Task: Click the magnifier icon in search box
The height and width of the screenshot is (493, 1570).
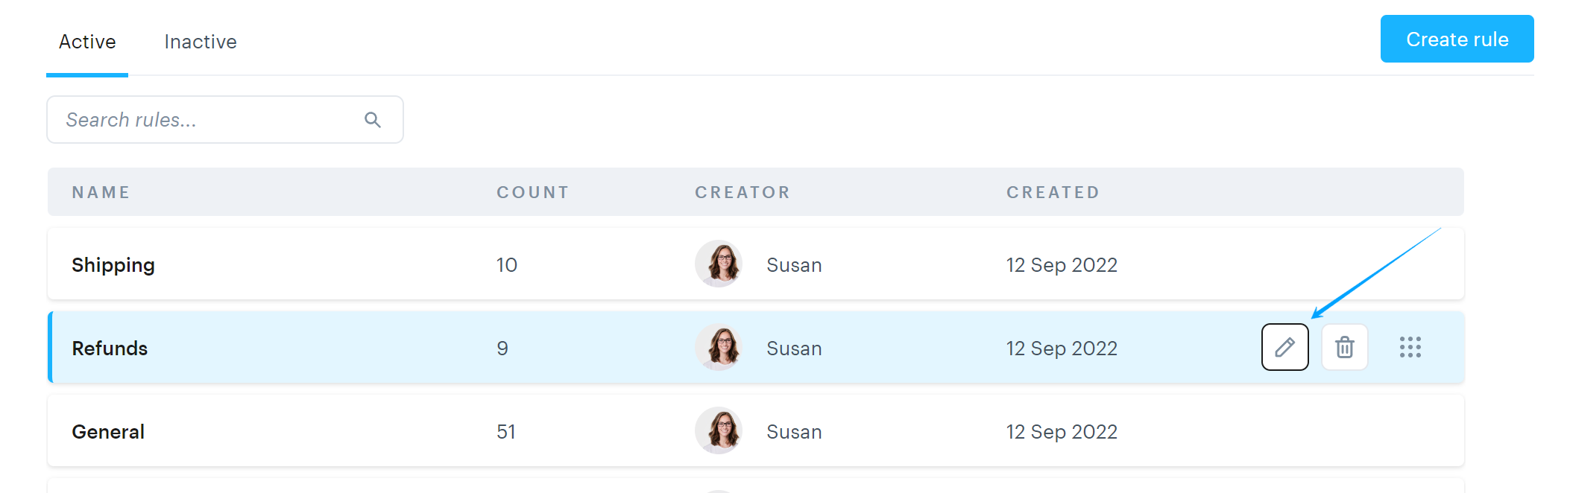Action: click(x=373, y=120)
